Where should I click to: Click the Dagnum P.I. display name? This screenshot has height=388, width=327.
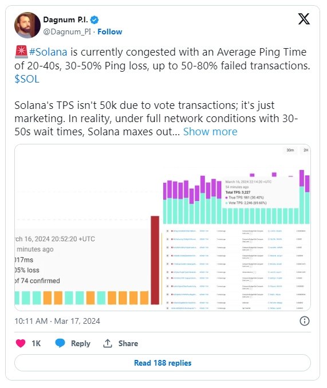[65, 19]
